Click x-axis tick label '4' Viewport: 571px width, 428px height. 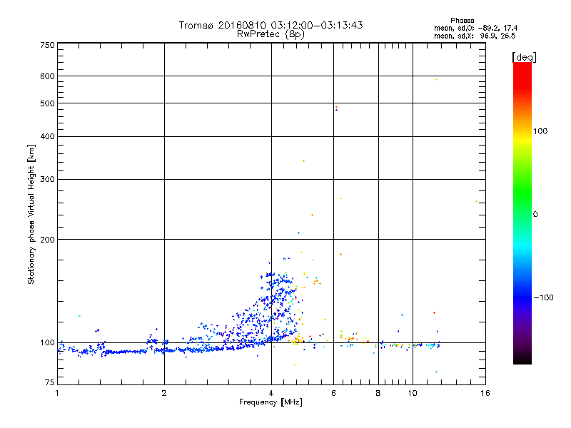pyautogui.click(x=271, y=393)
